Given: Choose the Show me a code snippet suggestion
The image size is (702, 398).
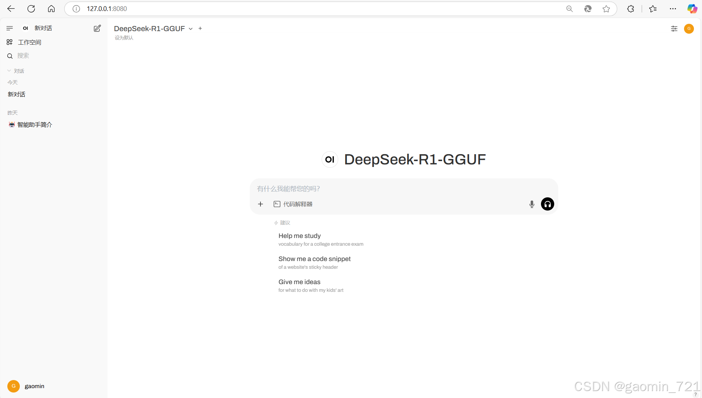Looking at the screenshot, I should pos(315,263).
